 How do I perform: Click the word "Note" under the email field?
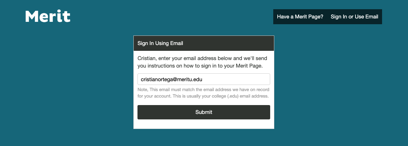click(143, 89)
